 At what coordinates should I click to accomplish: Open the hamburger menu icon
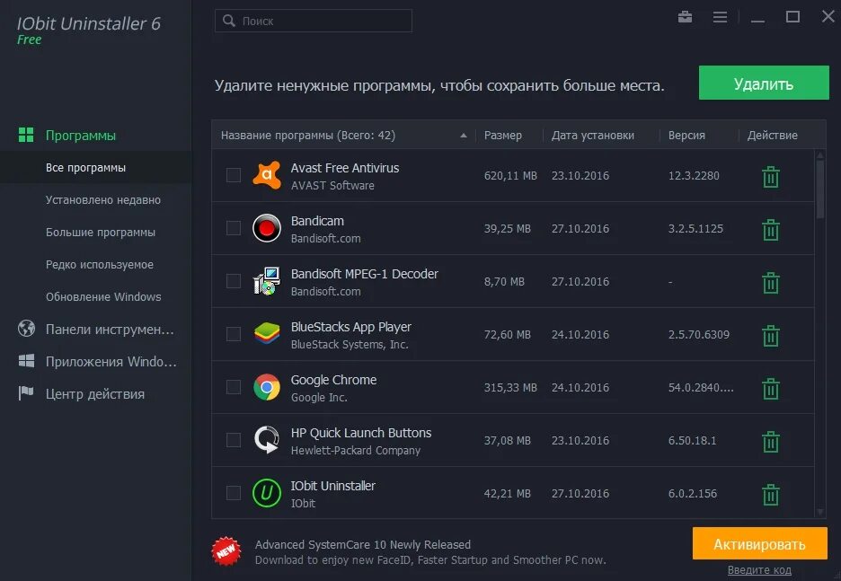point(720,17)
